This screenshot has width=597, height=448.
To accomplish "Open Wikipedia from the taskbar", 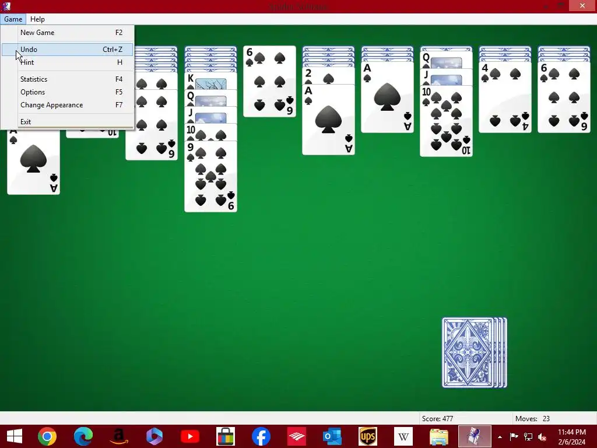I will (403, 436).
